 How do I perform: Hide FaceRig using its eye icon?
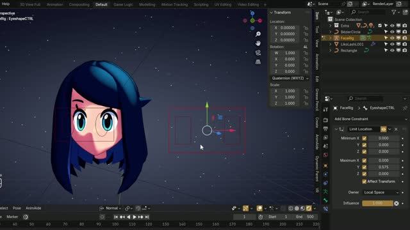pyautogui.click(x=392, y=38)
